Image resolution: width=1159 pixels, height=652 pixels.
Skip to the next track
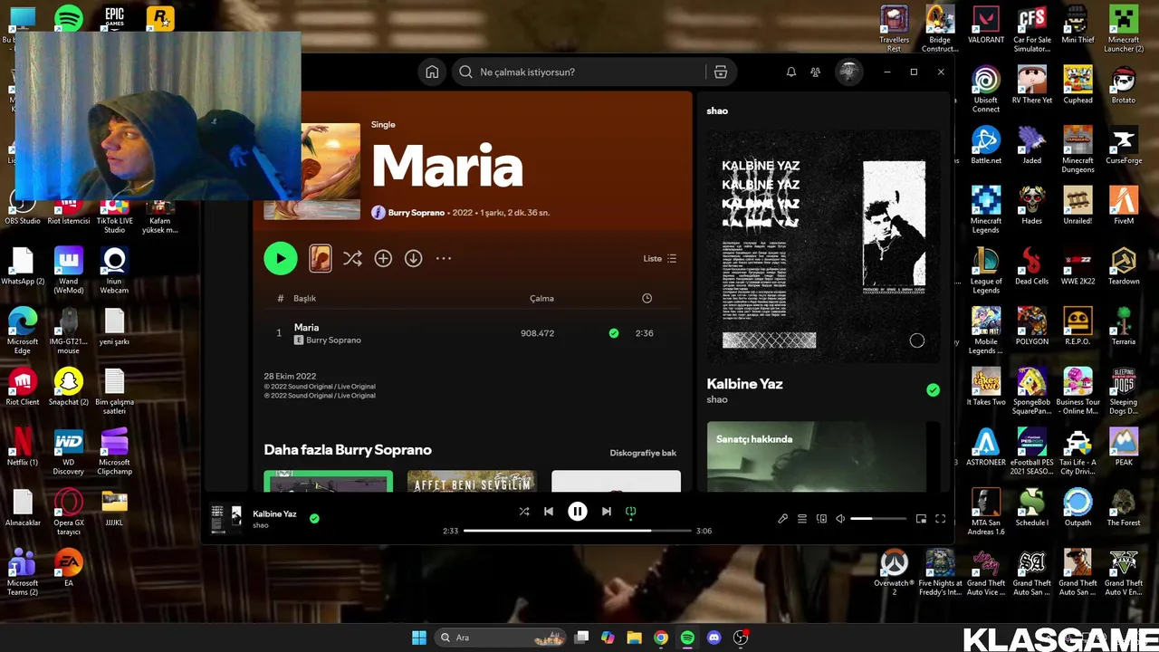pos(607,512)
